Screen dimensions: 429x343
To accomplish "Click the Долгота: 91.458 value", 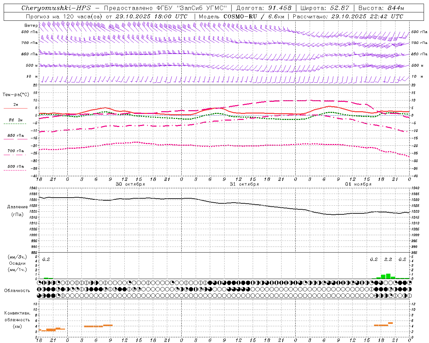I will 264,8.
